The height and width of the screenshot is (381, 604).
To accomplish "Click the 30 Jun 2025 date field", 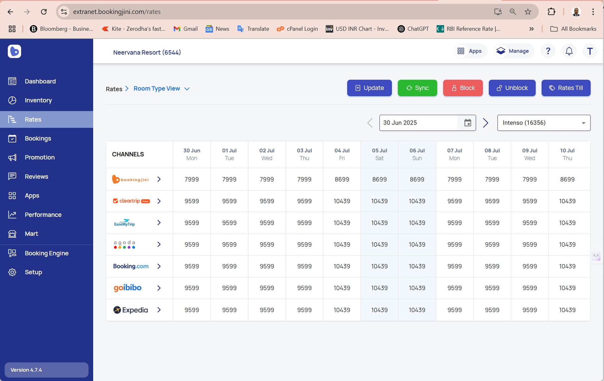I will 418,123.
